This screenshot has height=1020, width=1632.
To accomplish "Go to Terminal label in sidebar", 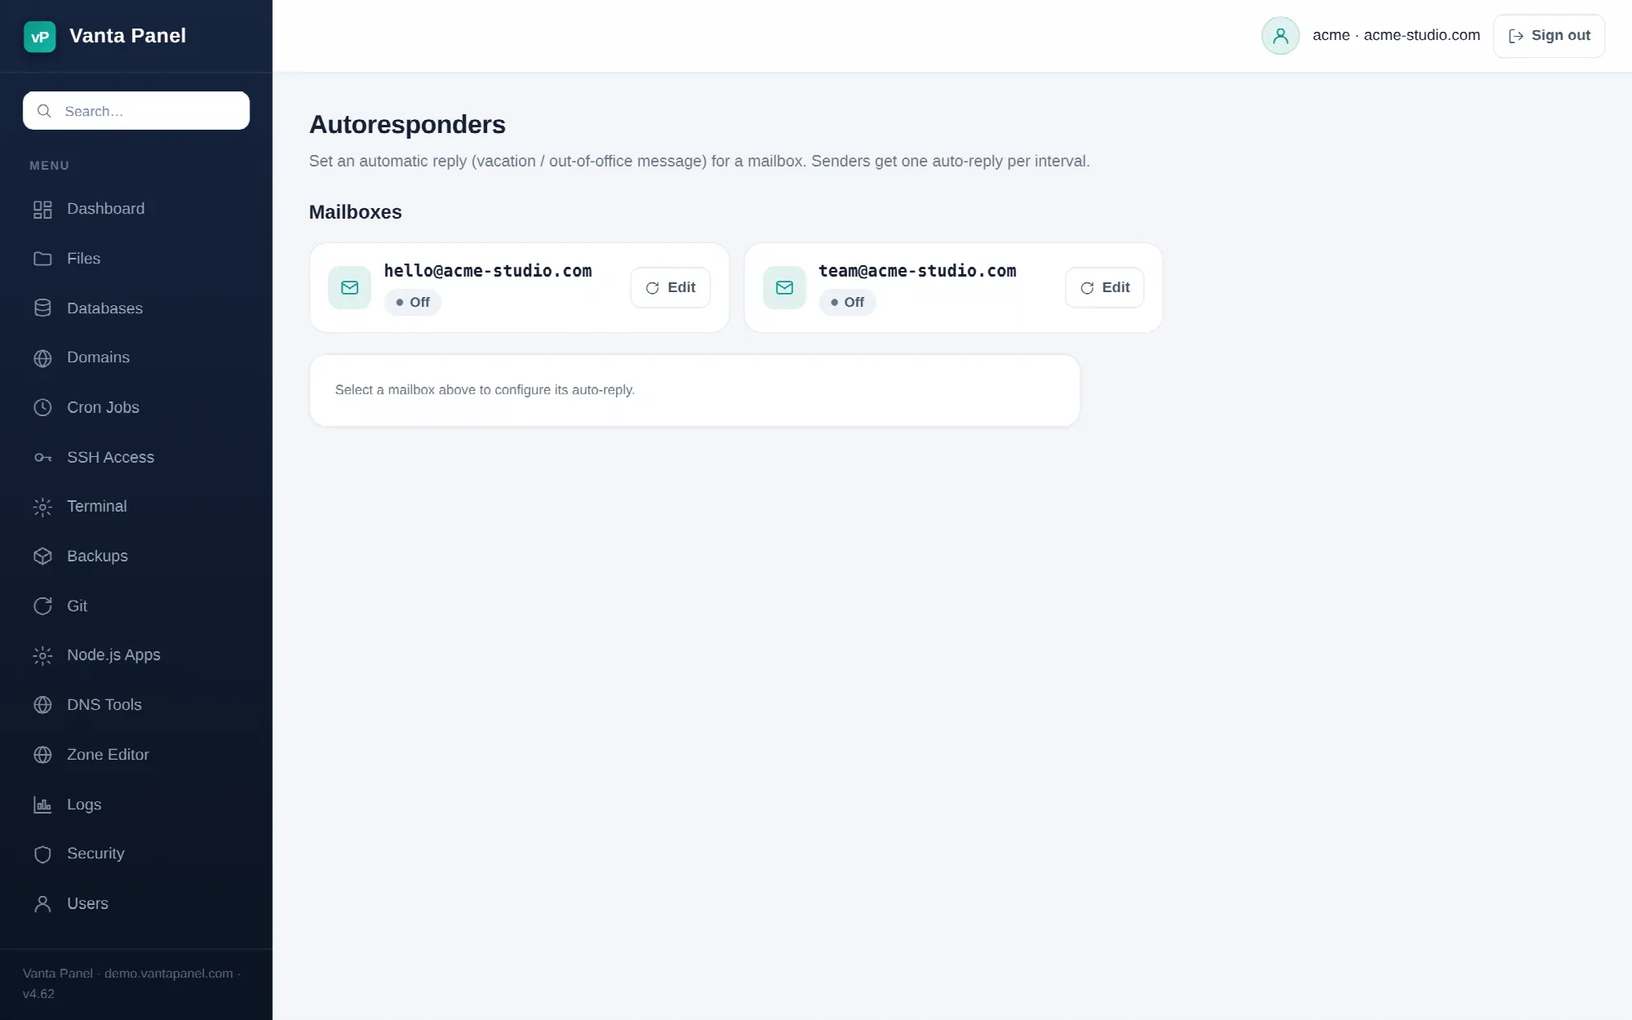I will (x=97, y=506).
